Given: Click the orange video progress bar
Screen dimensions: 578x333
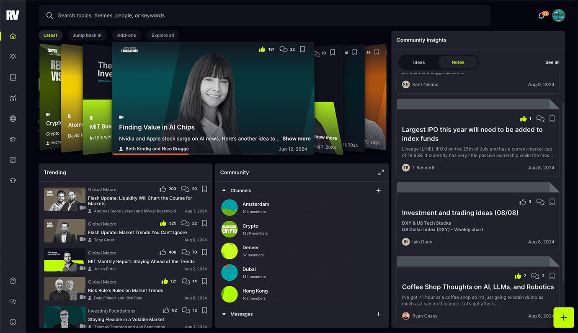Looking at the screenshot, I should 150,154.
